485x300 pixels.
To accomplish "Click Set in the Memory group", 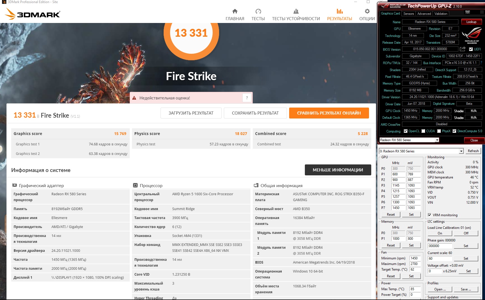I will pos(411,245).
